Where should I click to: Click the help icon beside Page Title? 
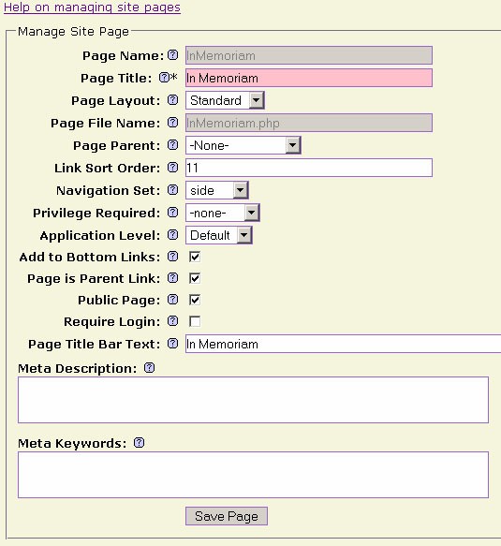164,78
